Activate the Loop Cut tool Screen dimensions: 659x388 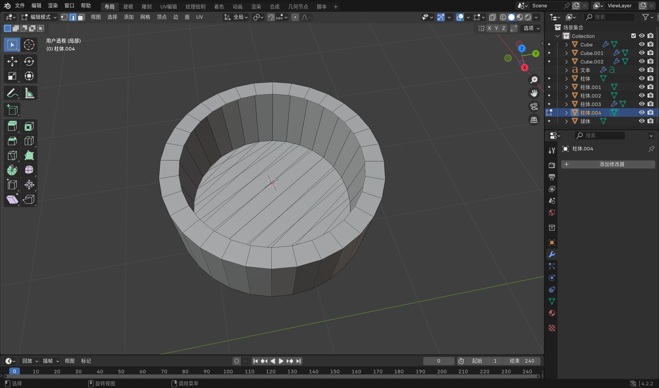[x=29, y=141]
